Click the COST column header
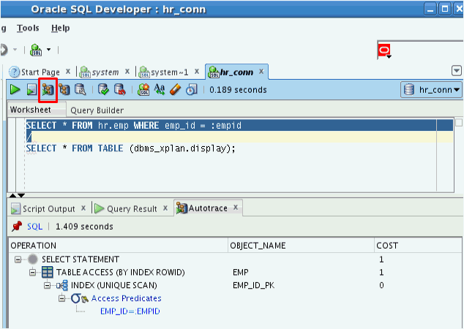464x329 pixels. pos(418,246)
